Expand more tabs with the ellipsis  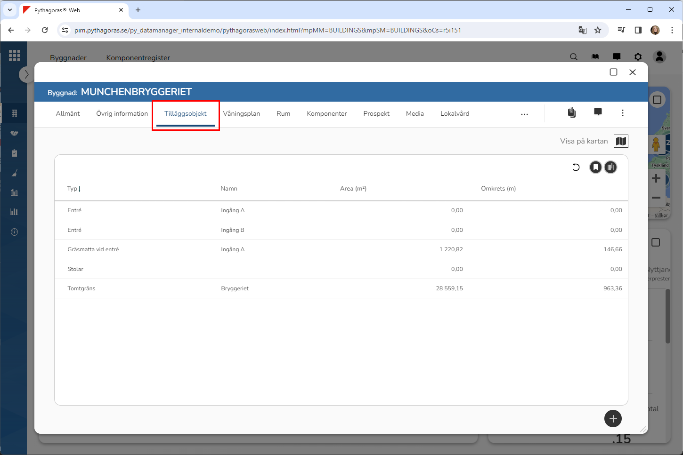[x=524, y=114]
